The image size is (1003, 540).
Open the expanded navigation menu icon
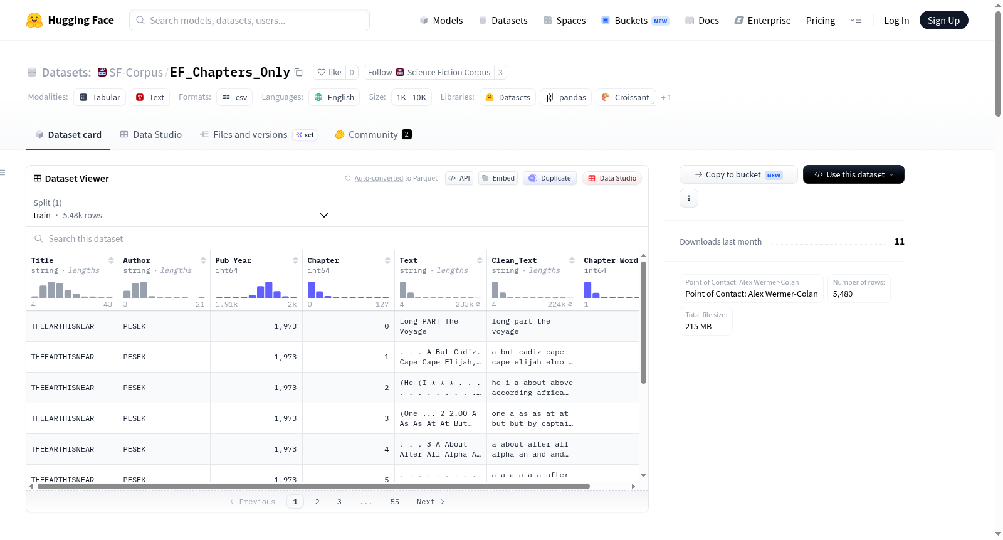(x=856, y=21)
